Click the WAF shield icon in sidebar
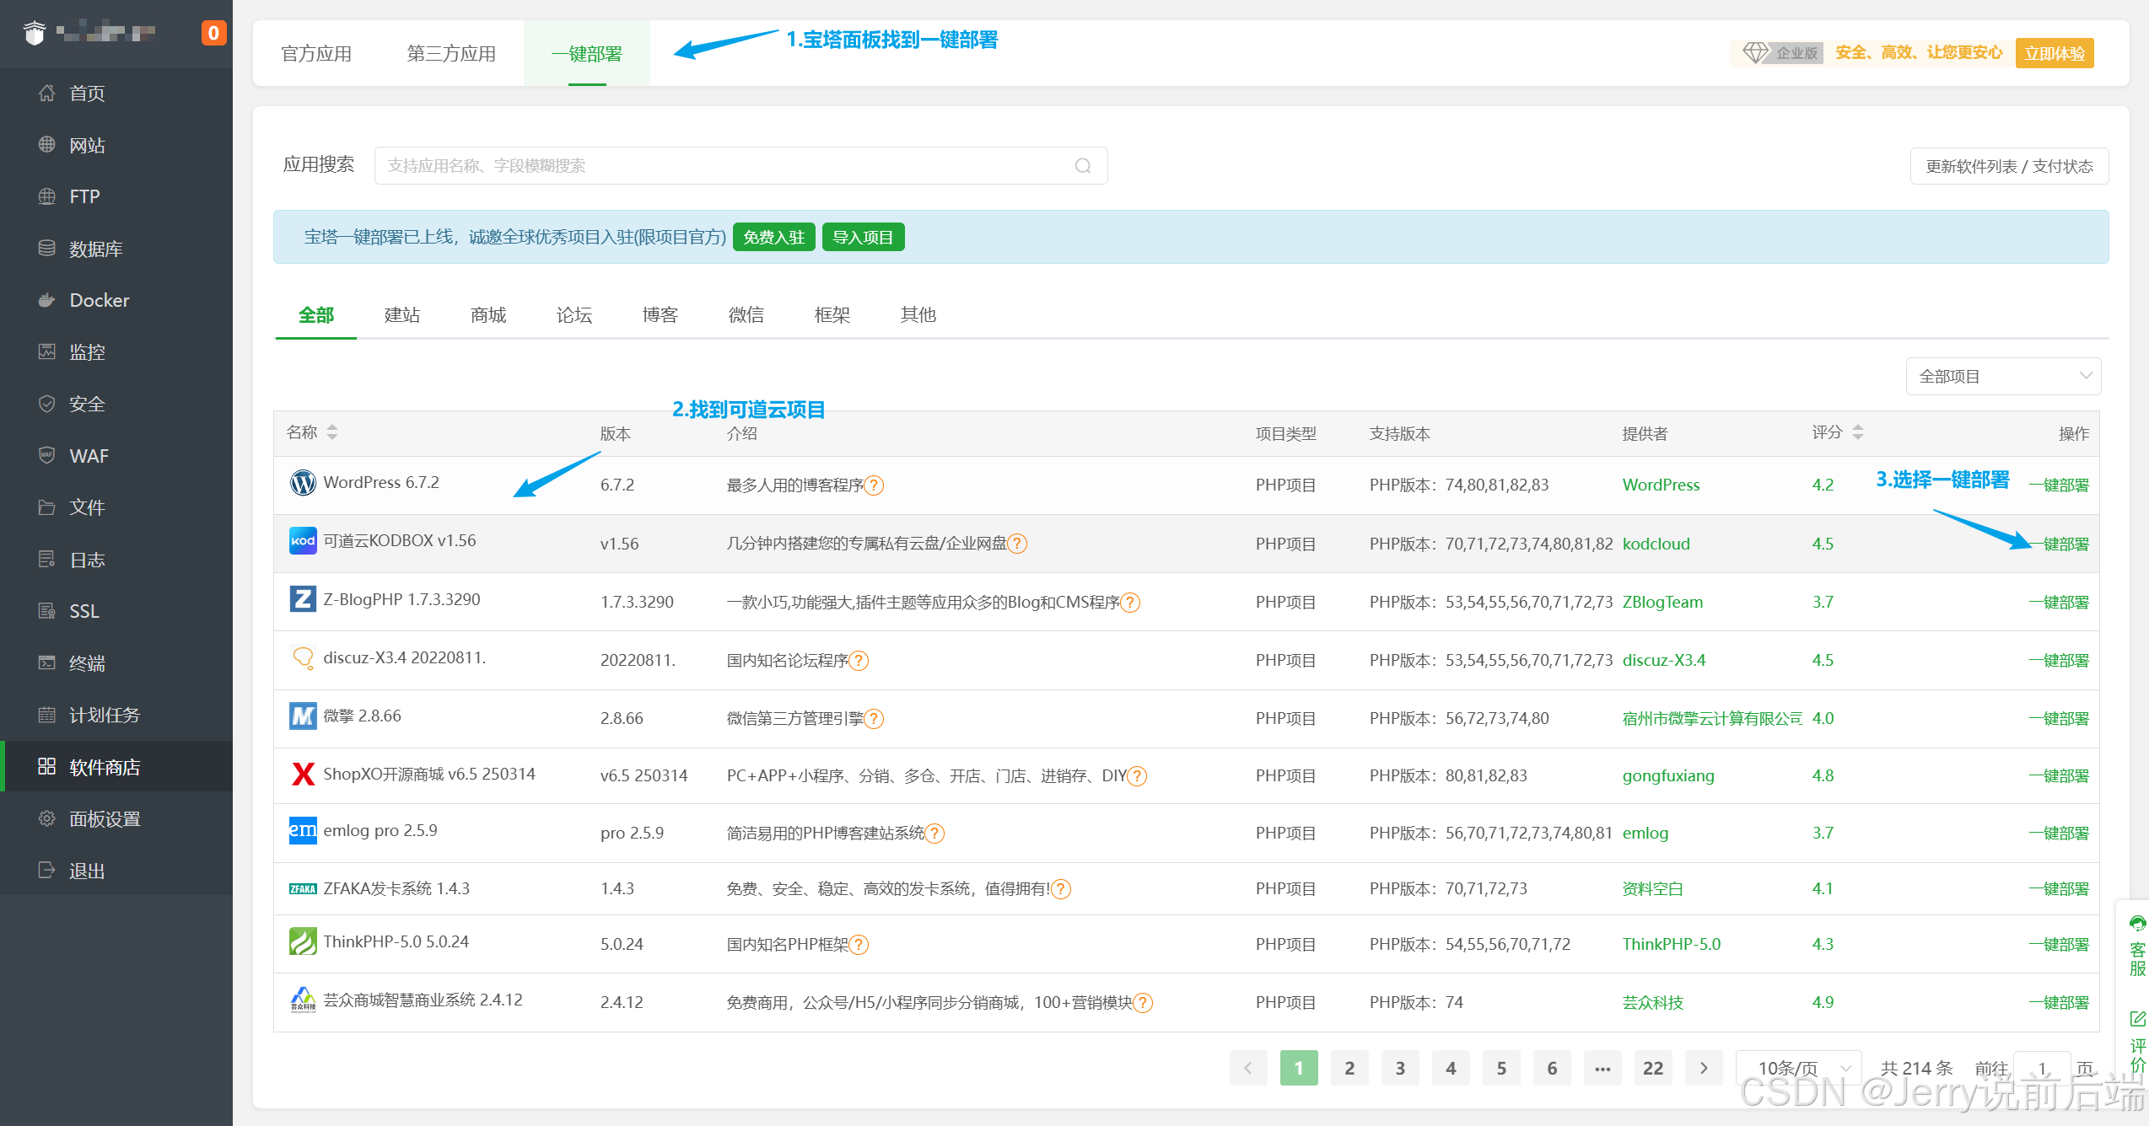The image size is (2149, 1126). [x=47, y=455]
